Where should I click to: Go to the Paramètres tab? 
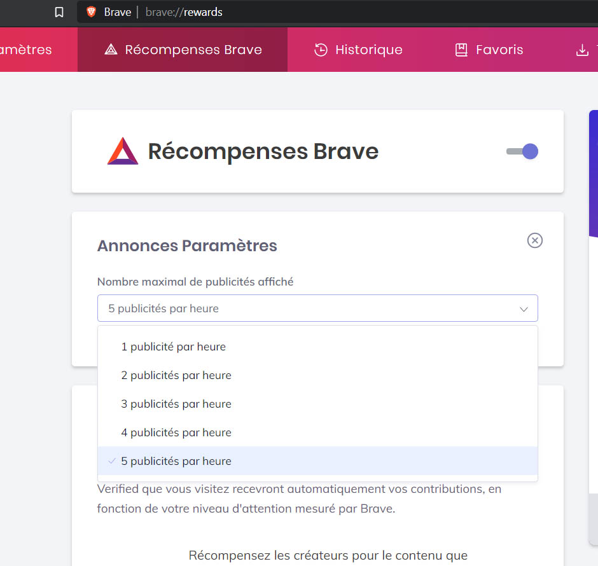[x=26, y=50]
